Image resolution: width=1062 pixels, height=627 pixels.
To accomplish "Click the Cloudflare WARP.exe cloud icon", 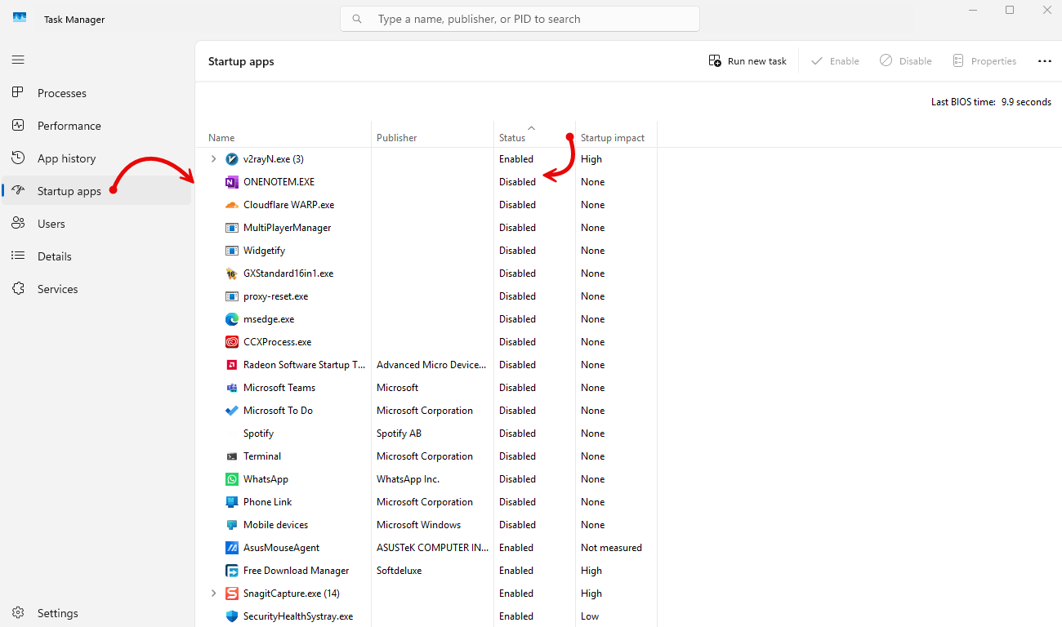I will (x=231, y=205).
